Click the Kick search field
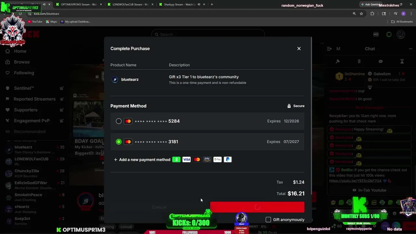 coord(208,34)
